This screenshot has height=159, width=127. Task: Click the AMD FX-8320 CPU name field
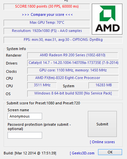pyautogui.click(x=73, y=78)
